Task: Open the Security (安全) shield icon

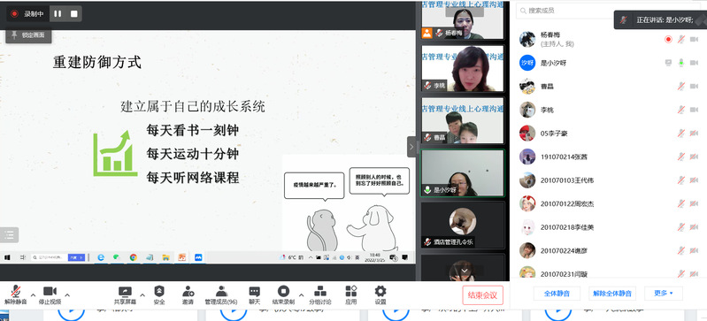Action: coord(159,291)
